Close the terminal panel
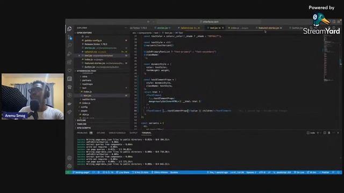 pyautogui.click(x=338, y=132)
